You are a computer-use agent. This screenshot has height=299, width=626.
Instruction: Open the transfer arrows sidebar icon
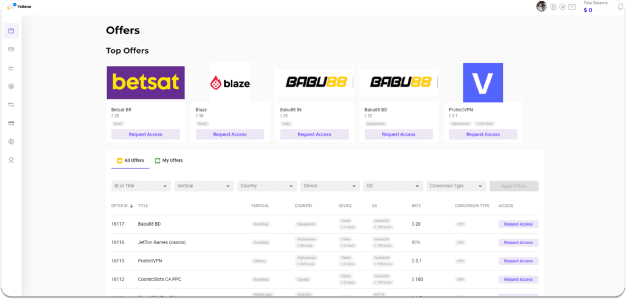tap(11, 105)
